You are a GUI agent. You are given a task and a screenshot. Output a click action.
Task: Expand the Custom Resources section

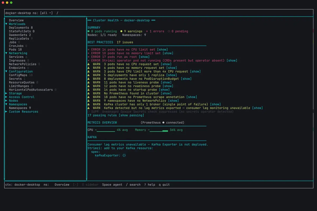click(6, 112)
